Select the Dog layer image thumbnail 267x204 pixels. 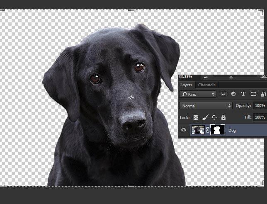198,130
